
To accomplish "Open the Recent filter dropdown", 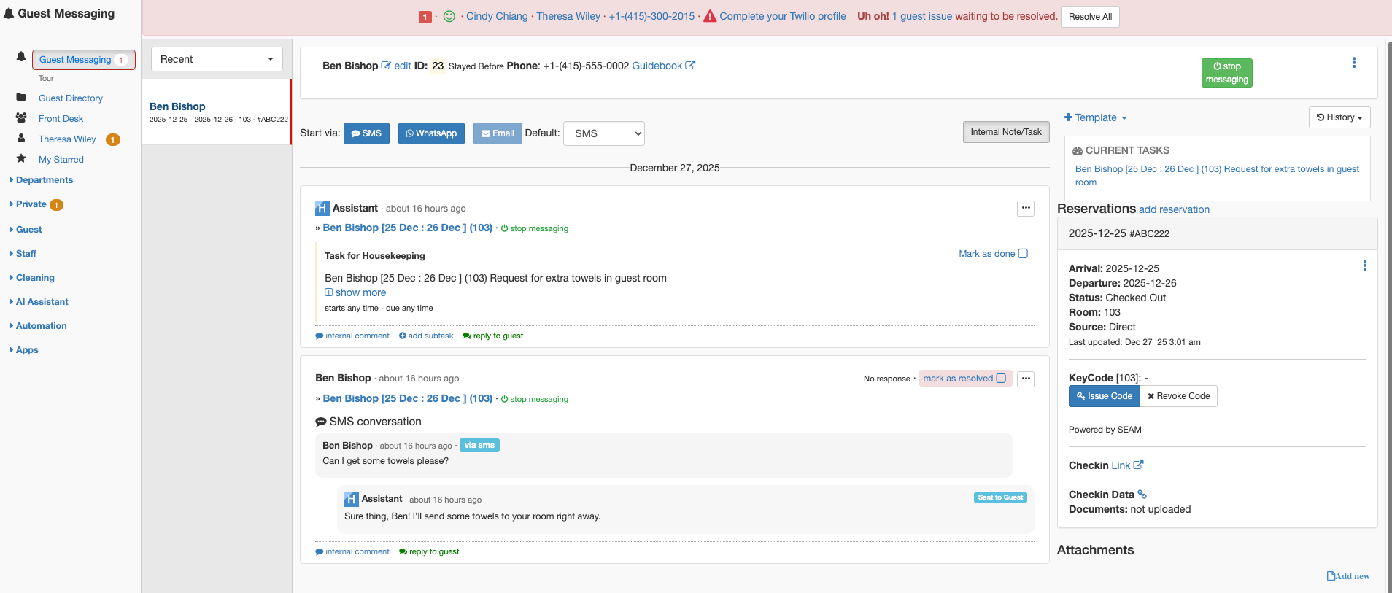I will pyautogui.click(x=217, y=59).
